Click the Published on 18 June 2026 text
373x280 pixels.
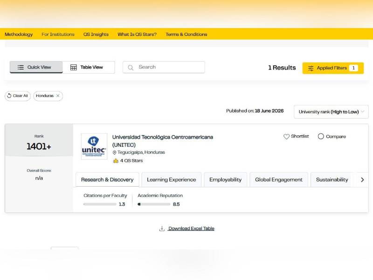255,111
